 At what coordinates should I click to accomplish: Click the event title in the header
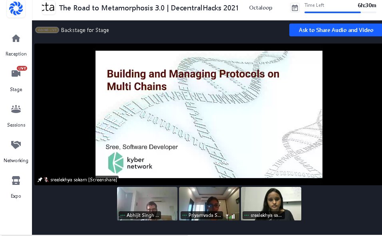(x=149, y=8)
